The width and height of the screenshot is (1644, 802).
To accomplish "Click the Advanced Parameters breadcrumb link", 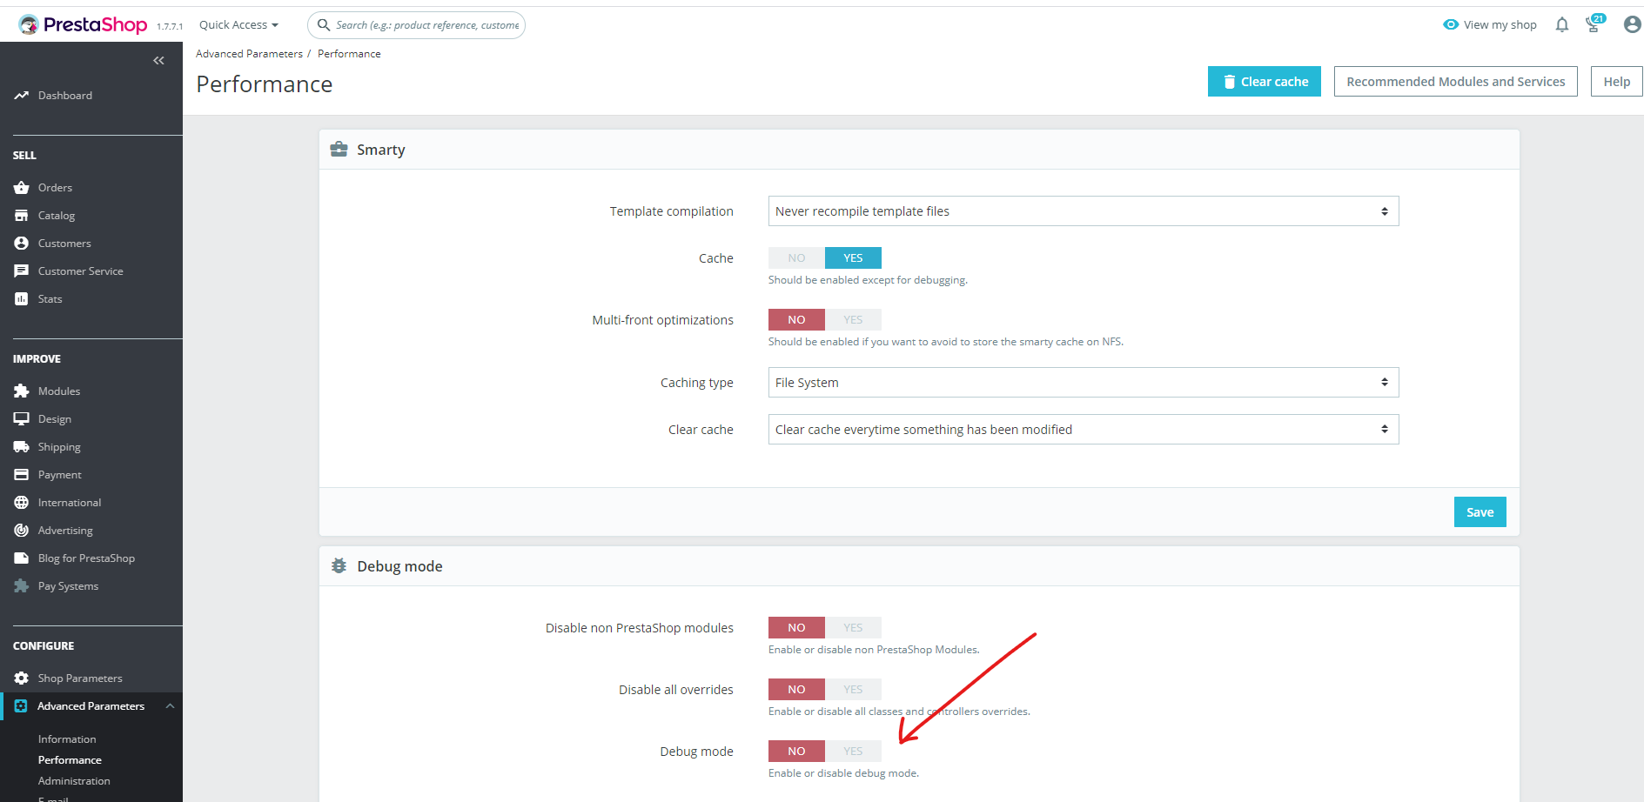I will pyautogui.click(x=249, y=54).
